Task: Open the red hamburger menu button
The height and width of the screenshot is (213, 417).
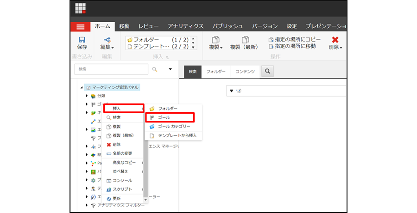Action: coord(80,26)
